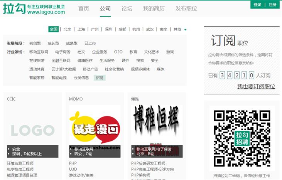Choose 已上市 development stage

[90, 43]
